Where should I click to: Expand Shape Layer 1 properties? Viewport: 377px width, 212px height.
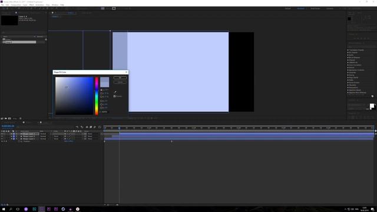coord(11,134)
